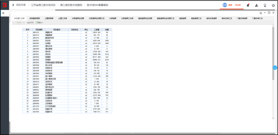Image resolution: width=278 pixels, height=135 pixels.
Task: Open the 装饰总表汇总 tab
Action: coord(227,18)
